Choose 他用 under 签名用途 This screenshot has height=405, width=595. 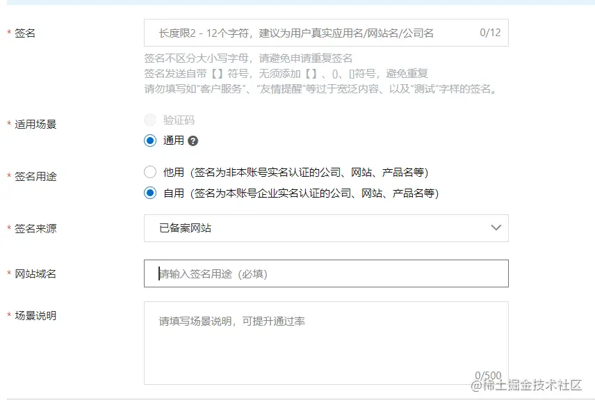pyautogui.click(x=150, y=171)
